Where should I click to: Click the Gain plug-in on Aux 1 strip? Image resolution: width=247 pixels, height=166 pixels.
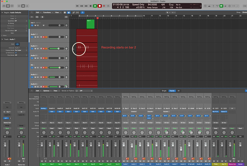click(x=52, y=112)
